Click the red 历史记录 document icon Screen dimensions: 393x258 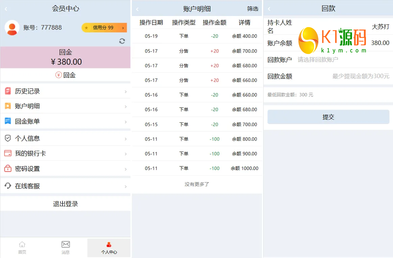[x=8, y=91]
